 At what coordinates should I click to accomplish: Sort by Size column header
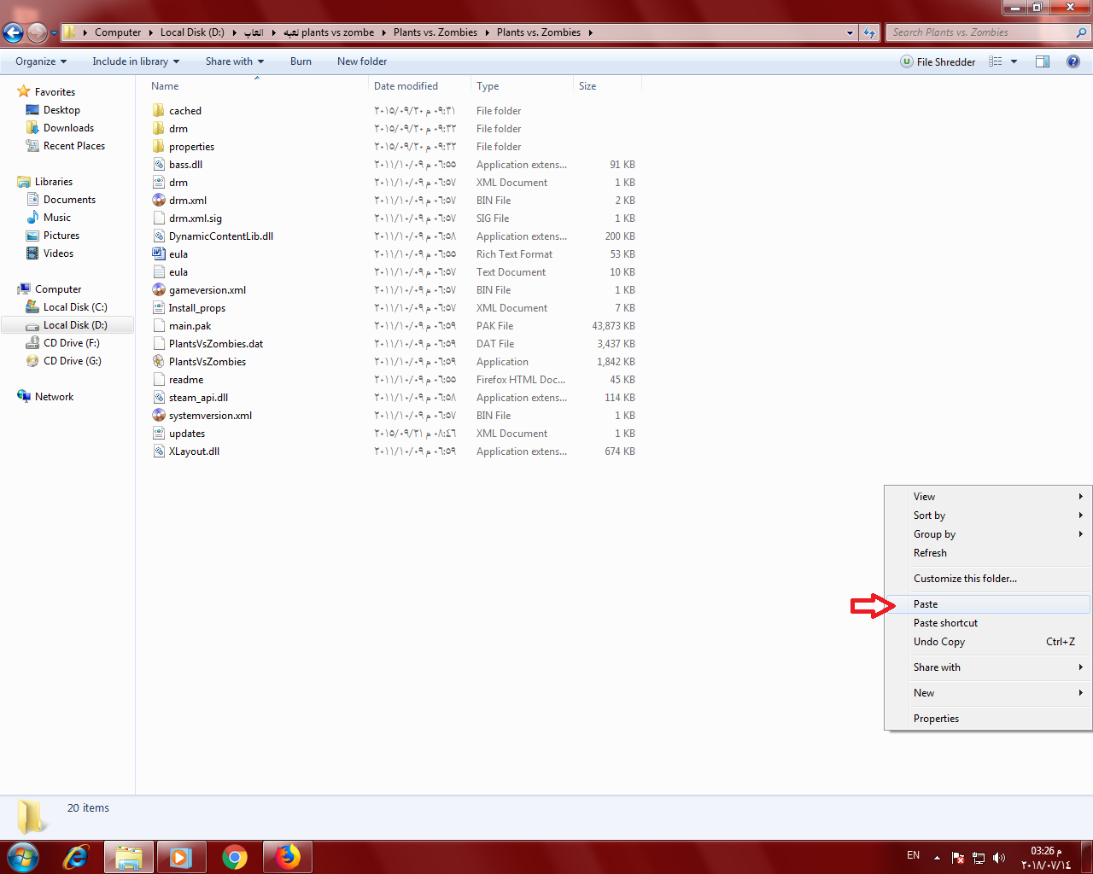point(607,85)
